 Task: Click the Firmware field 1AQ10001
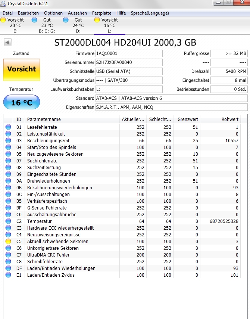pyautogui.click(x=129, y=53)
